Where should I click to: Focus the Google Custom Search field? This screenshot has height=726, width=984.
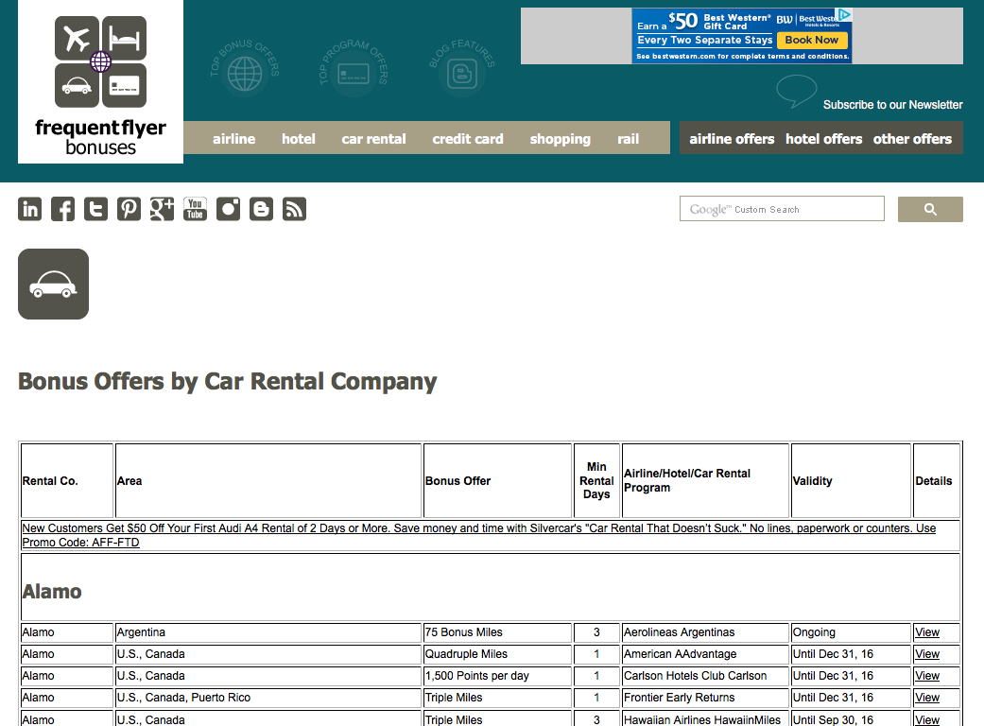[x=782, y=209]
